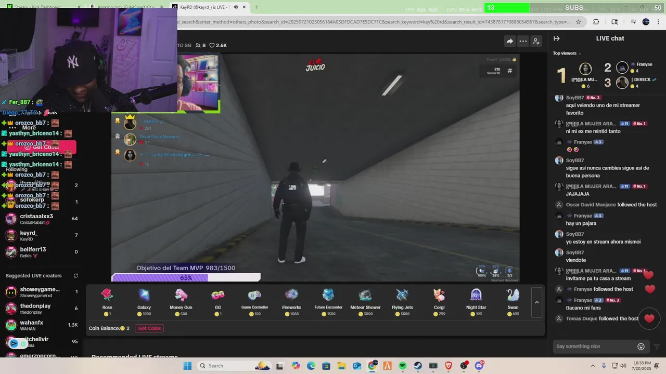Viewport: 666px width, 374px height.
Task: Send the Rose gift
Action: coord(107,302)
